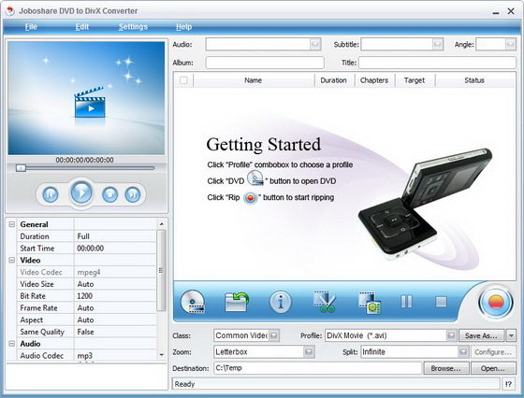The width and height of the screenshot is (524, 398).
Task: Open the File menu
Action: 31,27
